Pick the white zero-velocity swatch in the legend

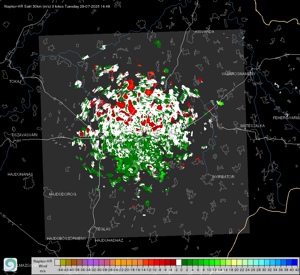click(179, 262)
